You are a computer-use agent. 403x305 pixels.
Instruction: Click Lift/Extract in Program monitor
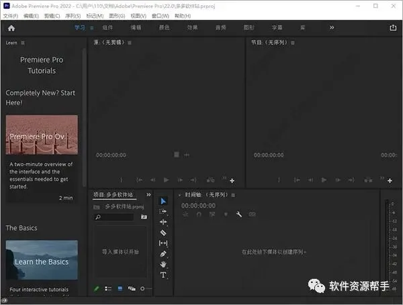click(x=368, y=180)
